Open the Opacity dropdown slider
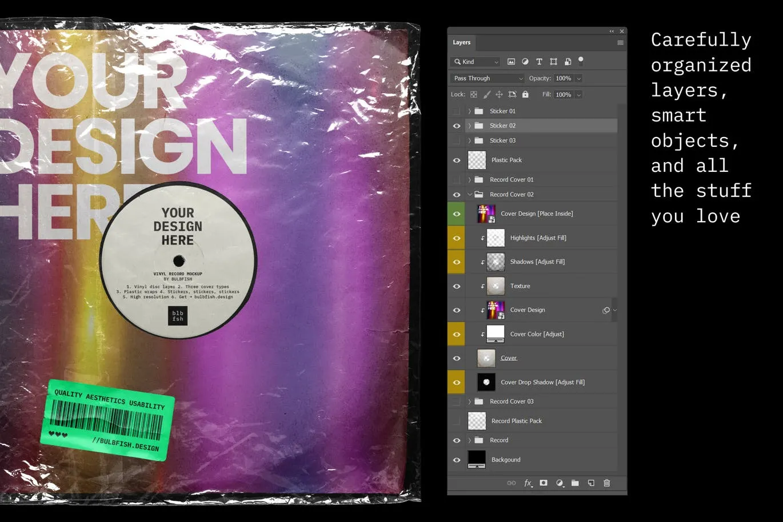Image resolution: width=783 pixels, height=522 pixels. pyautogui.click(x=578, y=78)
